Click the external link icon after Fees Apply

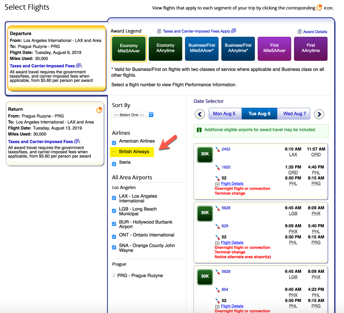(x=234, y=31)
